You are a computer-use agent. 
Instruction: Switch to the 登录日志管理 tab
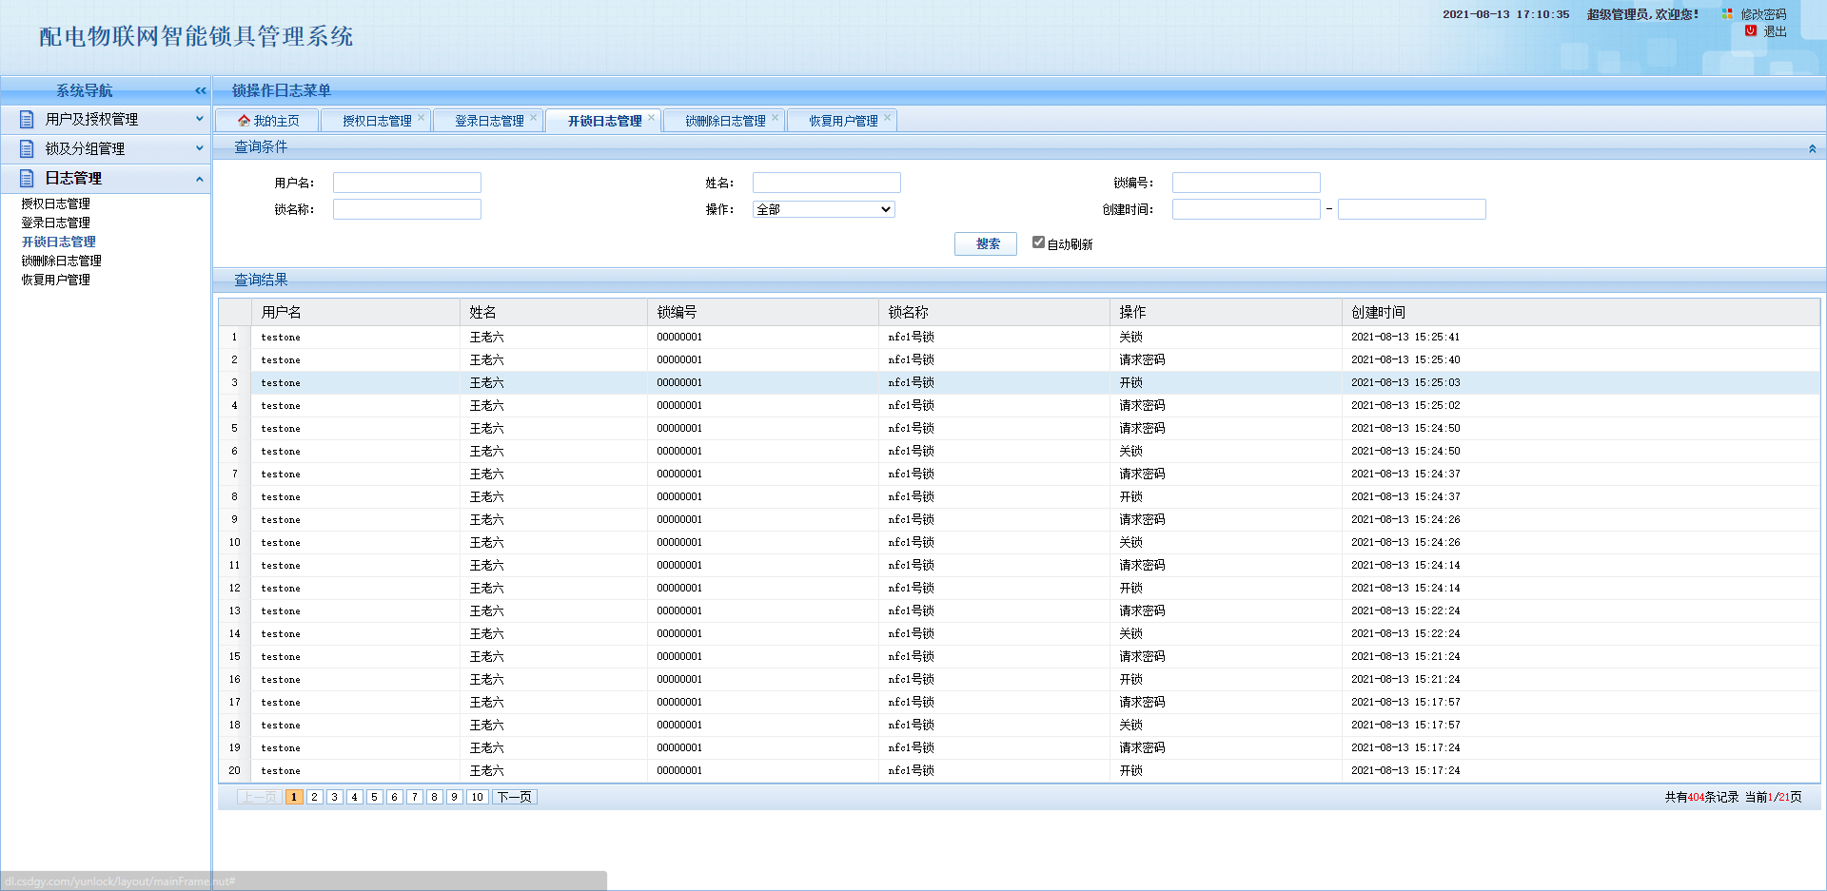[x=489, y=121]
